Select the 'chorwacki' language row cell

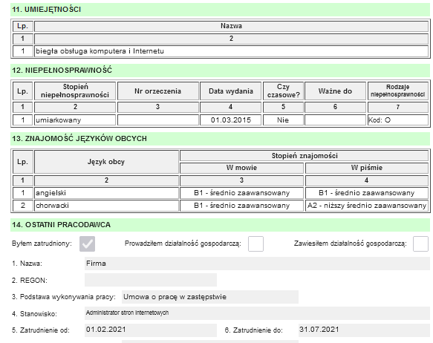point(106,206)
